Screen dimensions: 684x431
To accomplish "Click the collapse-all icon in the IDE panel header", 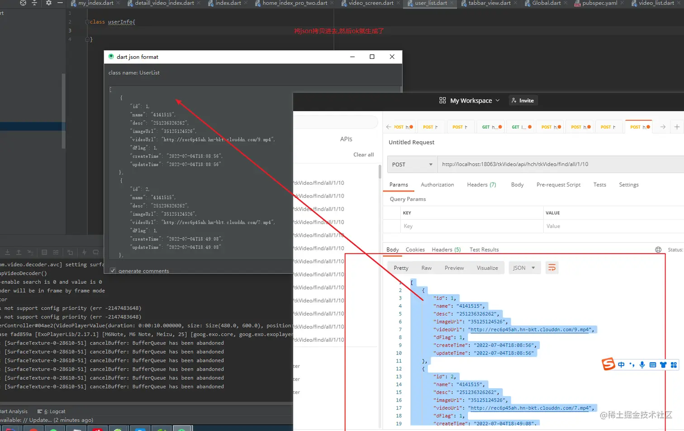I will pyautogui.click(x=34, y=3).
